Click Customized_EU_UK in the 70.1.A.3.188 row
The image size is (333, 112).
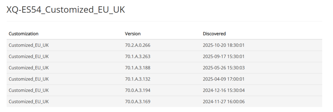[29, 68]
